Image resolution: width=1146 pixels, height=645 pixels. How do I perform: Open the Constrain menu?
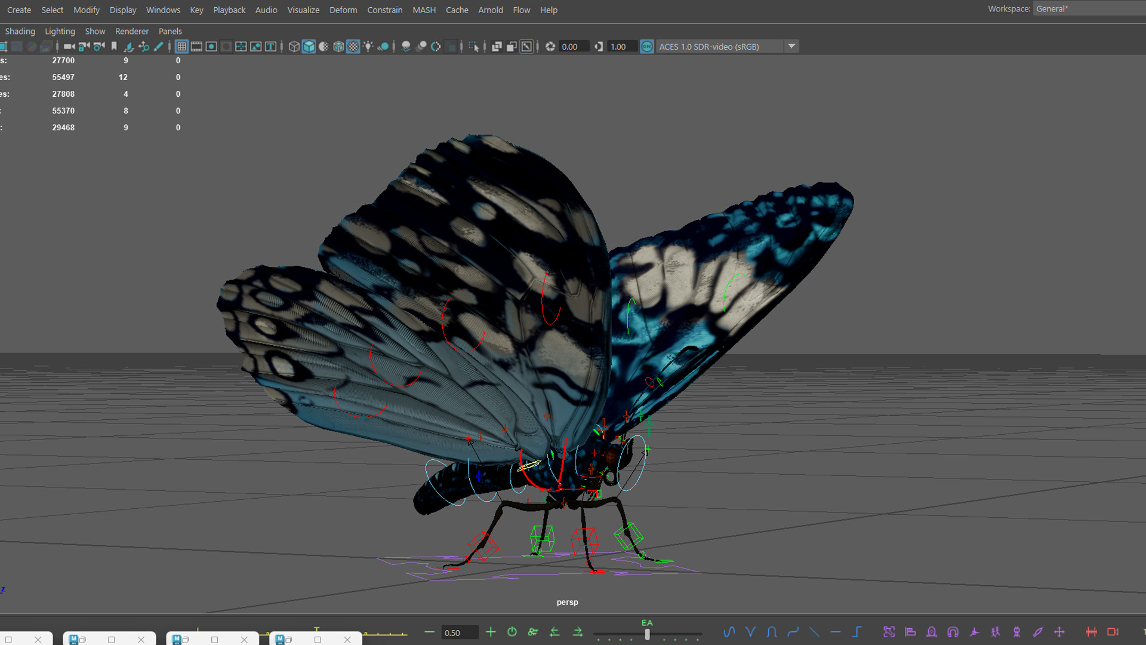[385, 10]
